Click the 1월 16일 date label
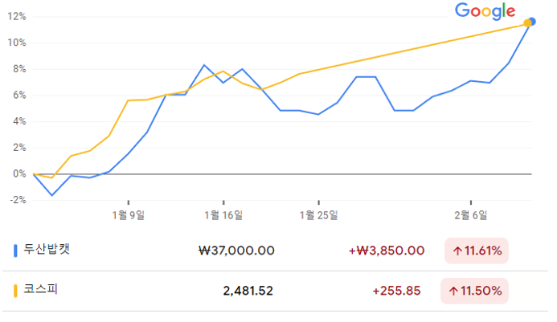The image size is (557, 322). [223, 214]
